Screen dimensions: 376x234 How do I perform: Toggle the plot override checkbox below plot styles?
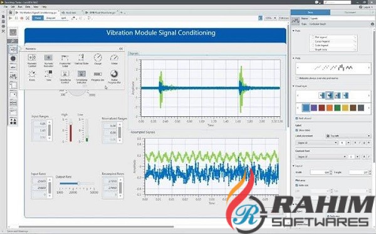(296, 78)
